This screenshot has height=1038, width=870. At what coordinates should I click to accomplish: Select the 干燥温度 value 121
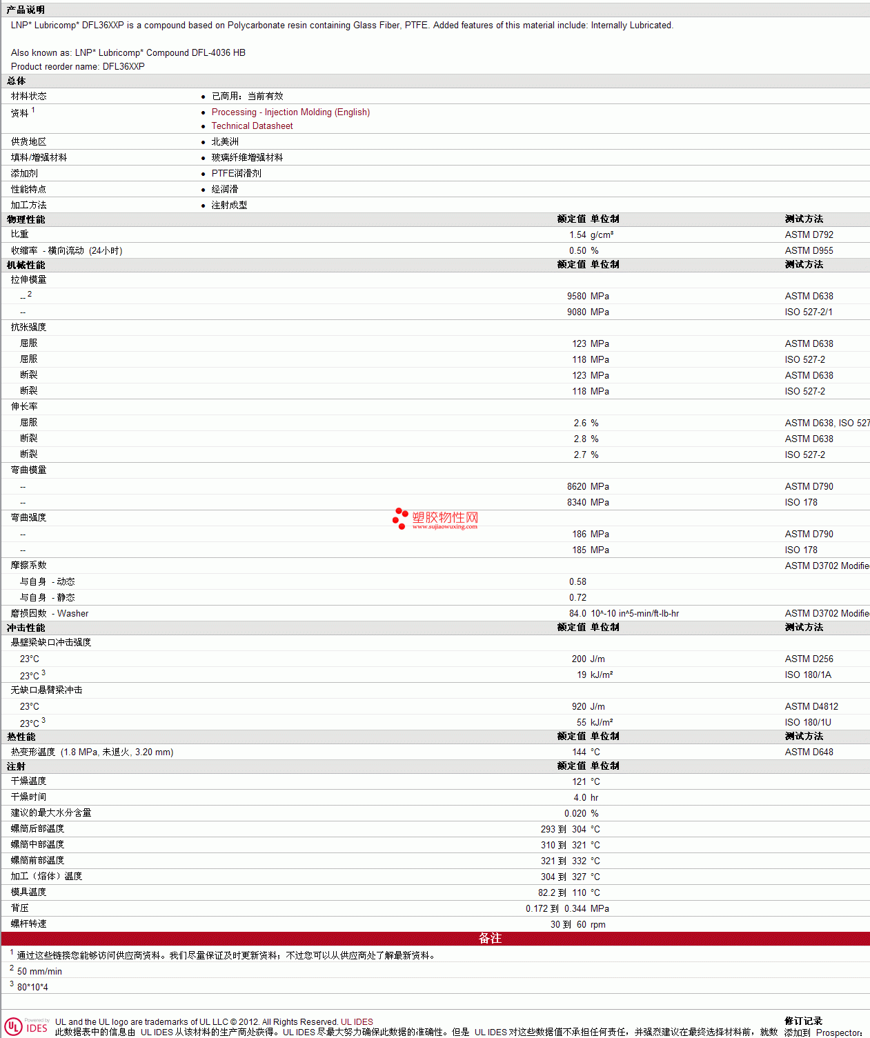(x=579, y=781)
